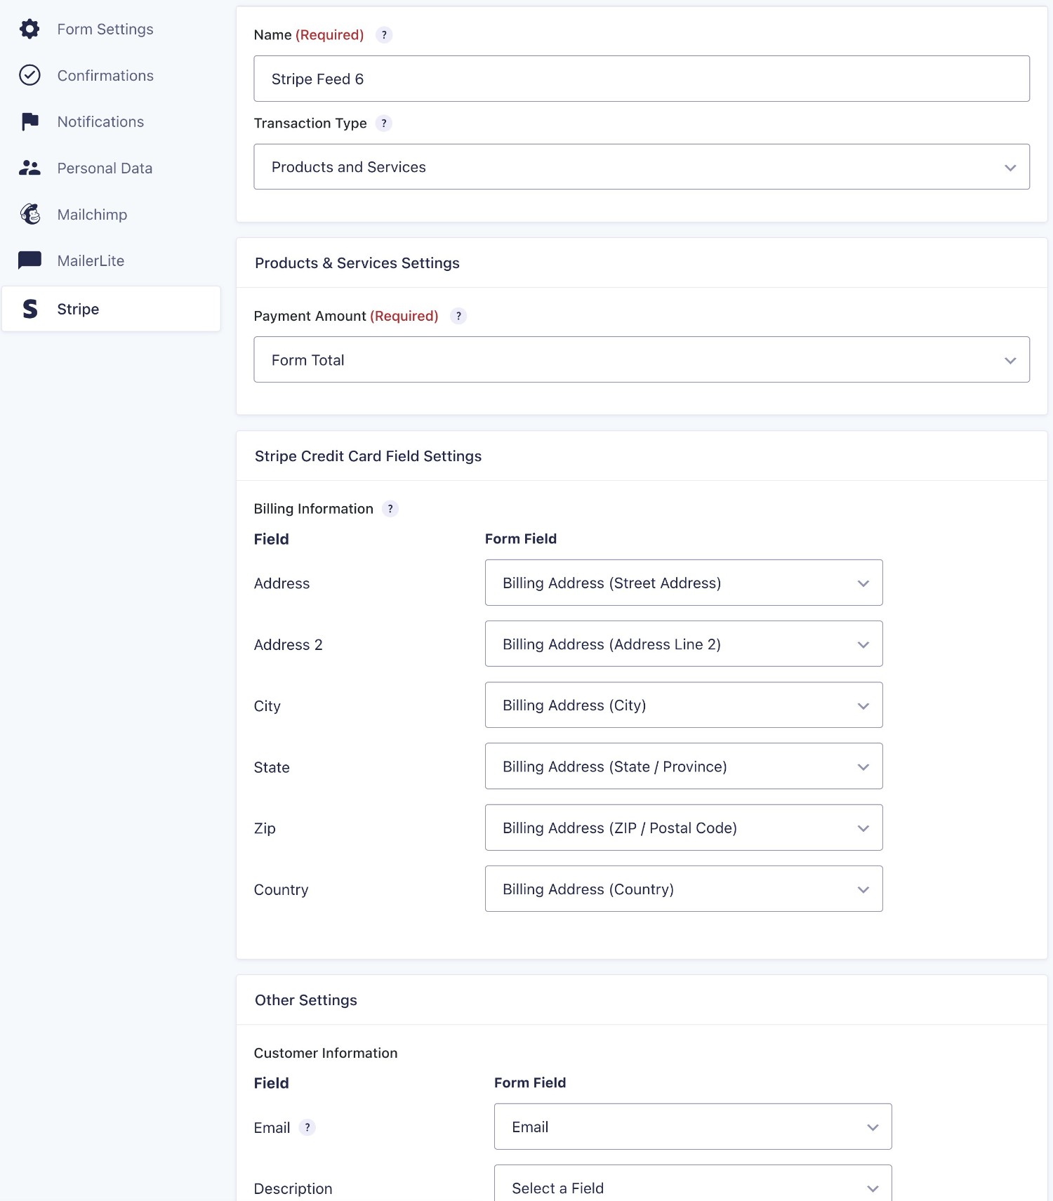Click the Confirmations checkmark icon
1053x1201 pixels.
(x=29, y=75)
